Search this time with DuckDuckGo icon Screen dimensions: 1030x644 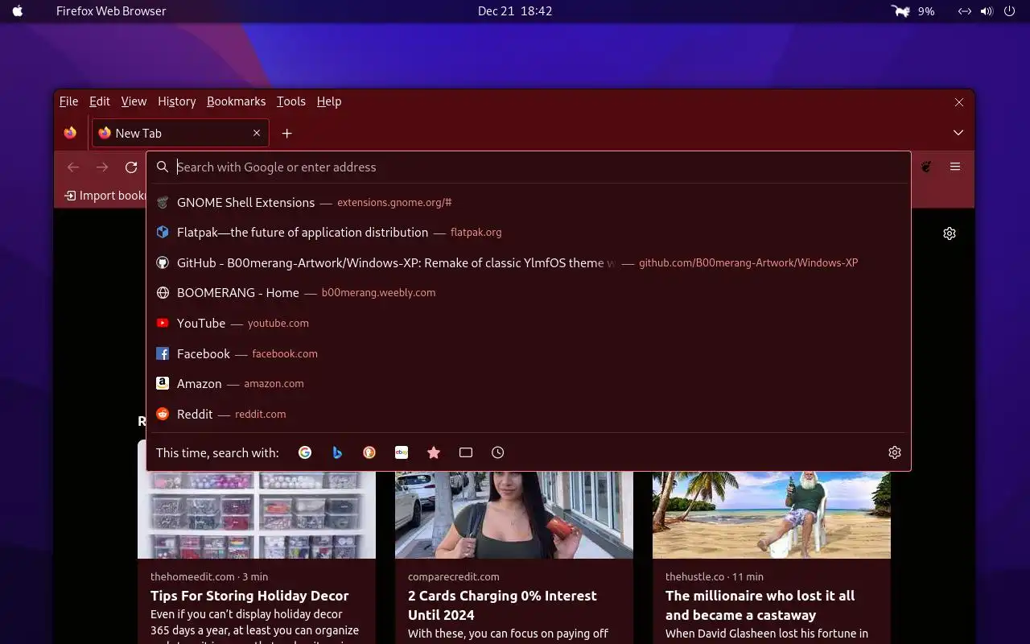369,452
